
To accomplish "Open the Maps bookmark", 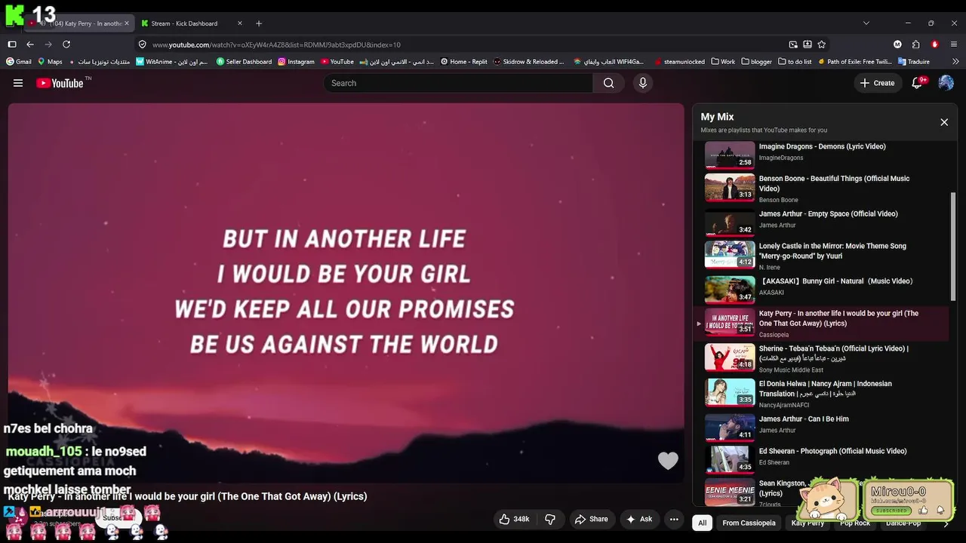I will (50, 62).
